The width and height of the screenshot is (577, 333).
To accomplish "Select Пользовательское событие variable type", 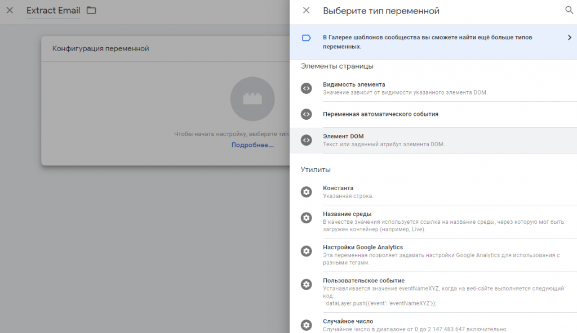I will [x=364, y=281].
